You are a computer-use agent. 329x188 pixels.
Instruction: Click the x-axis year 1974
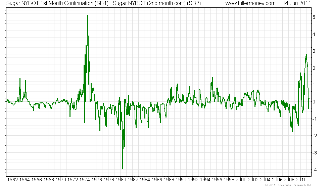coord(85,180)
